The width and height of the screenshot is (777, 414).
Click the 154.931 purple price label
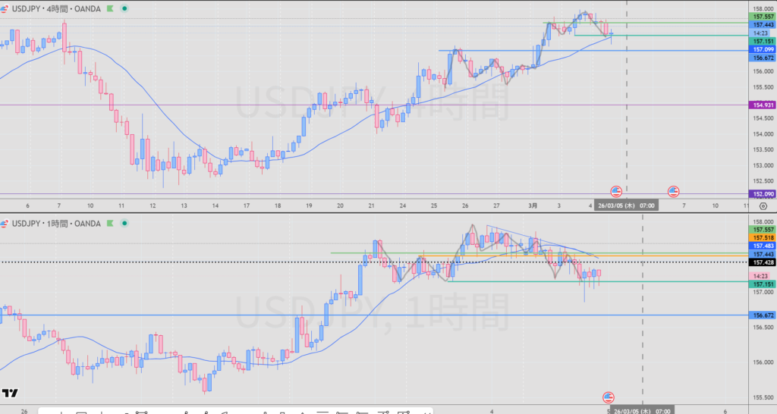pyautogui.click(x=762, y=105)
